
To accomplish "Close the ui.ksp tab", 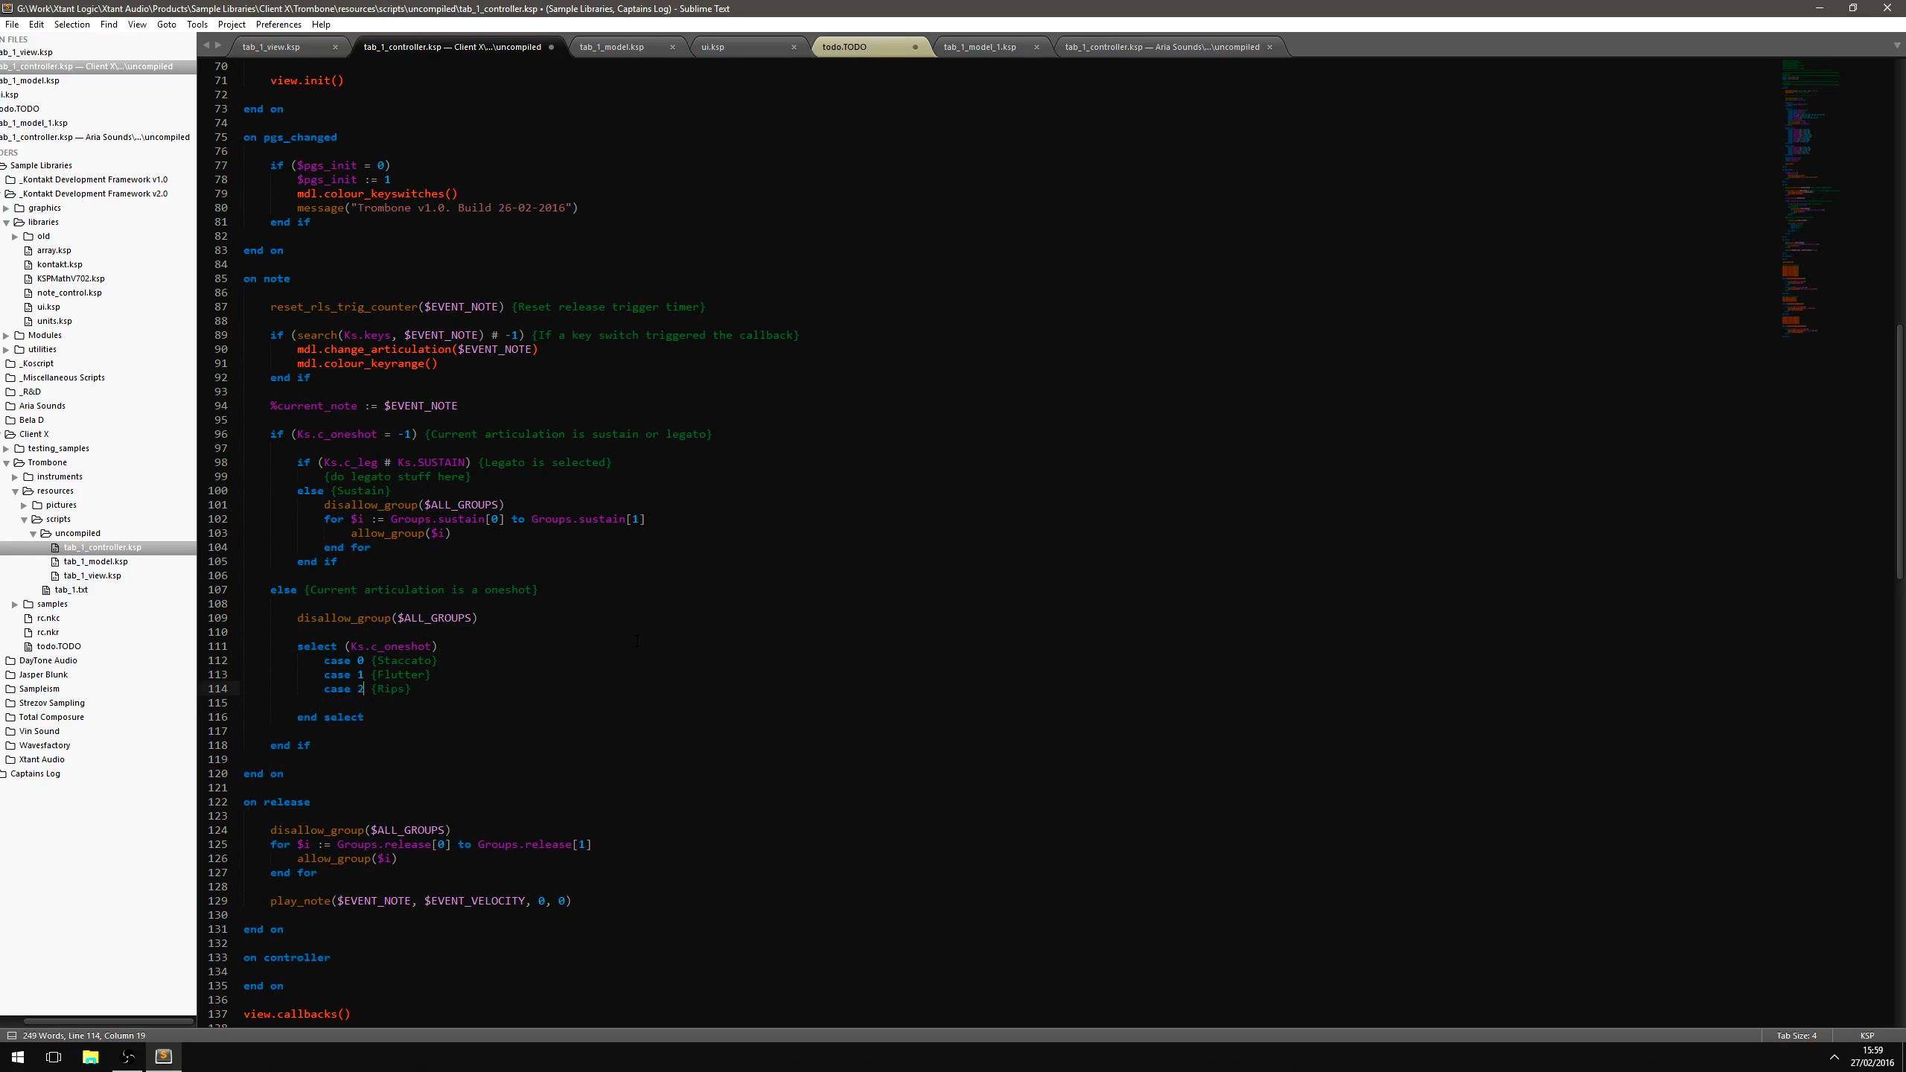I will point(794,47).
